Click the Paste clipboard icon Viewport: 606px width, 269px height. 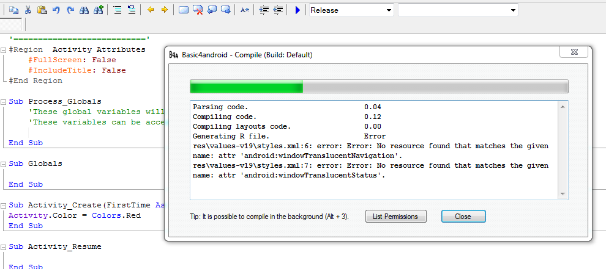click(42, 10)
